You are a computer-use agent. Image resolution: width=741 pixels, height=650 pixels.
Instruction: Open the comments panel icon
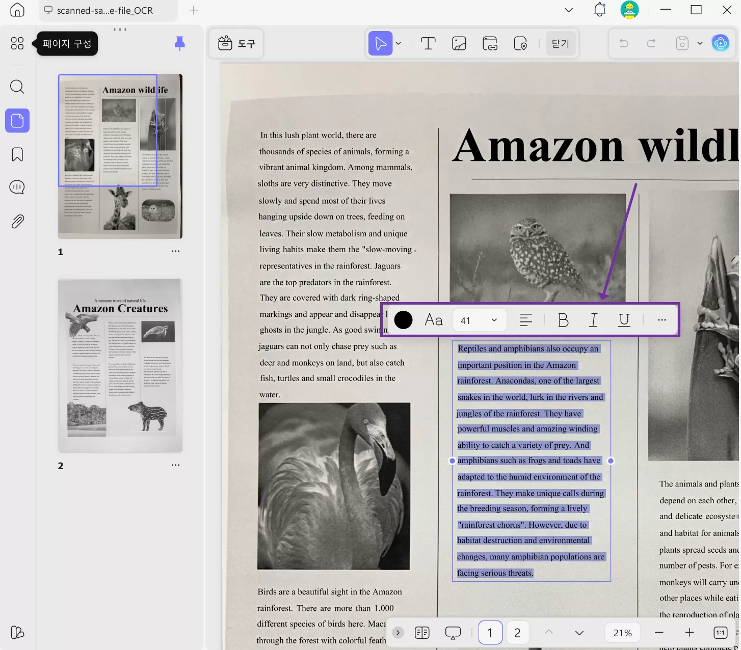(x=17, y=187)
